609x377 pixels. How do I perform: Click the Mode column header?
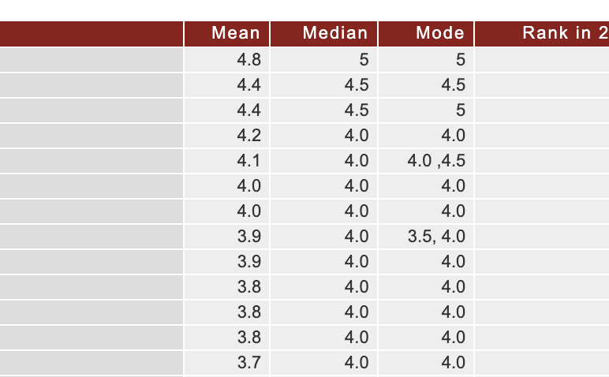click(x=440, y=33)
